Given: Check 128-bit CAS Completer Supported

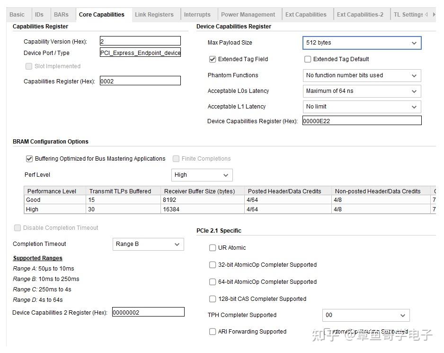Looking at the screenshot, I should point(213,299).
